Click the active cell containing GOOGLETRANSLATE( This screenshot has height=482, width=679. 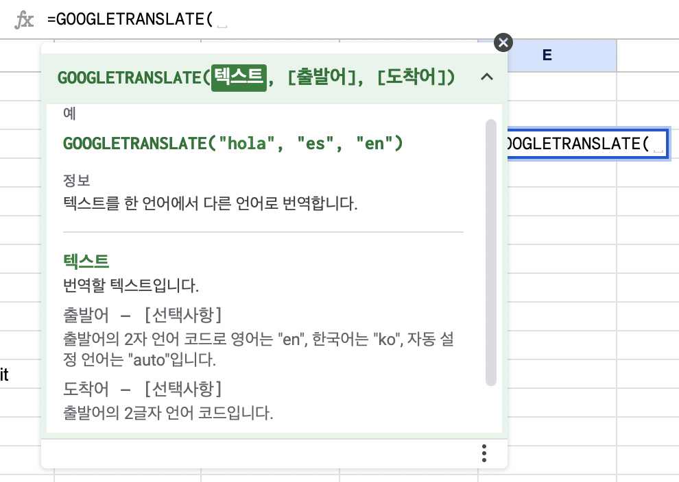(588, 144)
